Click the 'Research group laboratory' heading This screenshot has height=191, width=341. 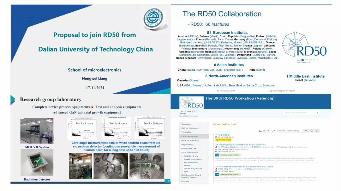point(51,99)
